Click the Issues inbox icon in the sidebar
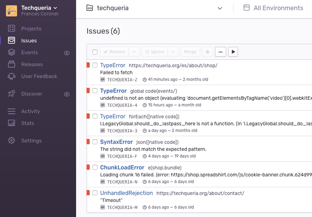 click(x=11, y=40)
